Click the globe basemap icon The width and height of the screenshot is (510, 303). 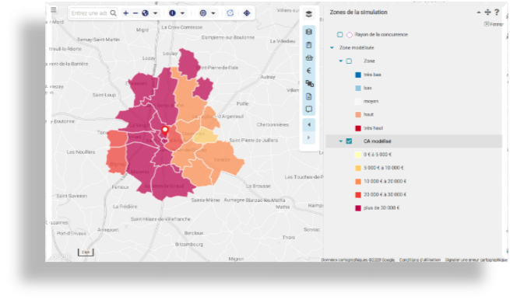146,13
